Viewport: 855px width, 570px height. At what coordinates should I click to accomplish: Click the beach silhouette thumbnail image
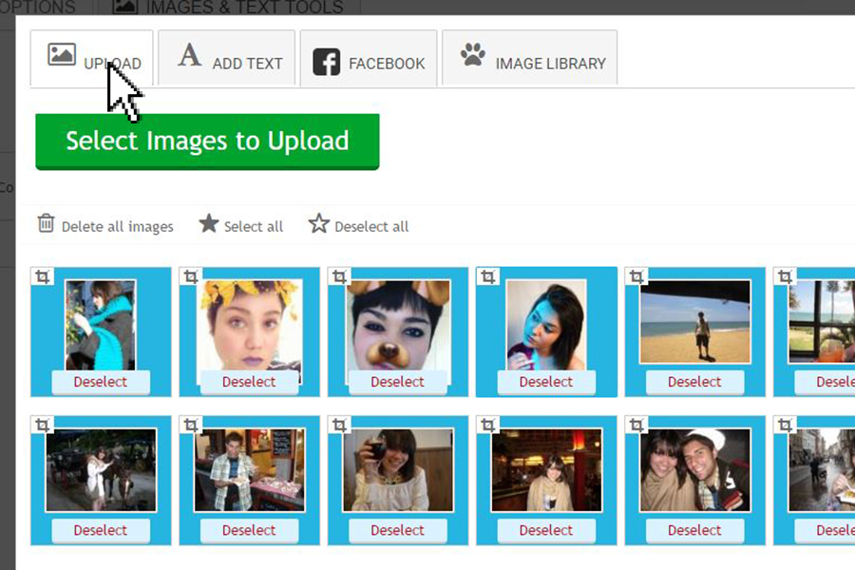[694, 322]
